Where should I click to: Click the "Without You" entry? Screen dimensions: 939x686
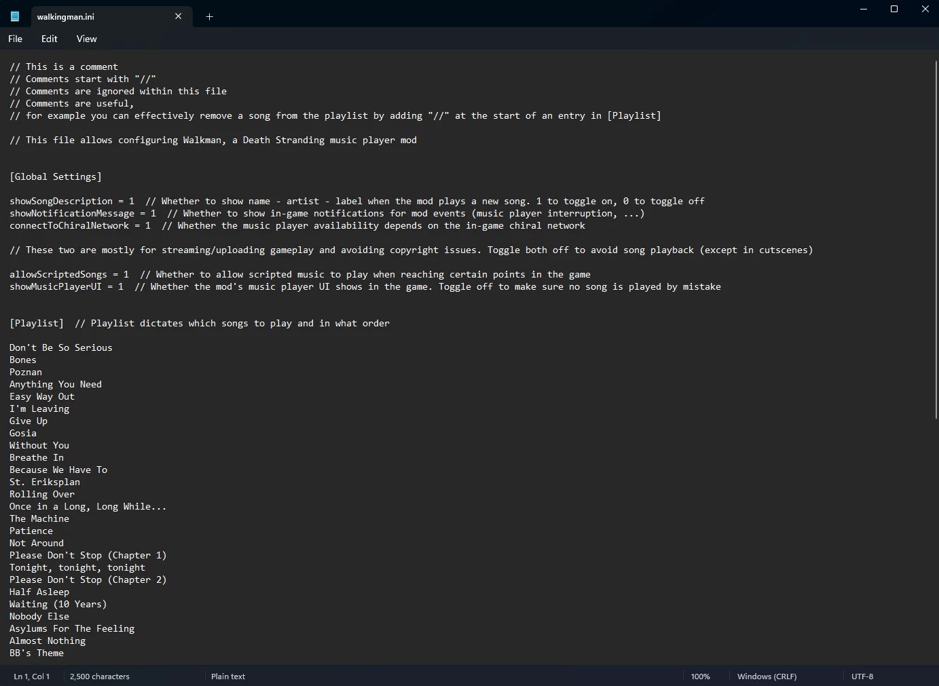pos(39,445)
